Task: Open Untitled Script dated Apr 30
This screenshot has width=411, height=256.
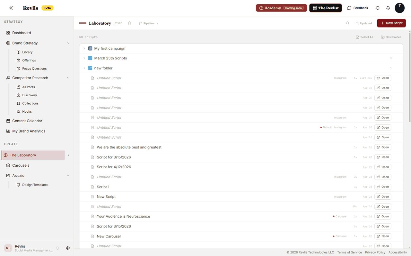Action: coord(383,88)
